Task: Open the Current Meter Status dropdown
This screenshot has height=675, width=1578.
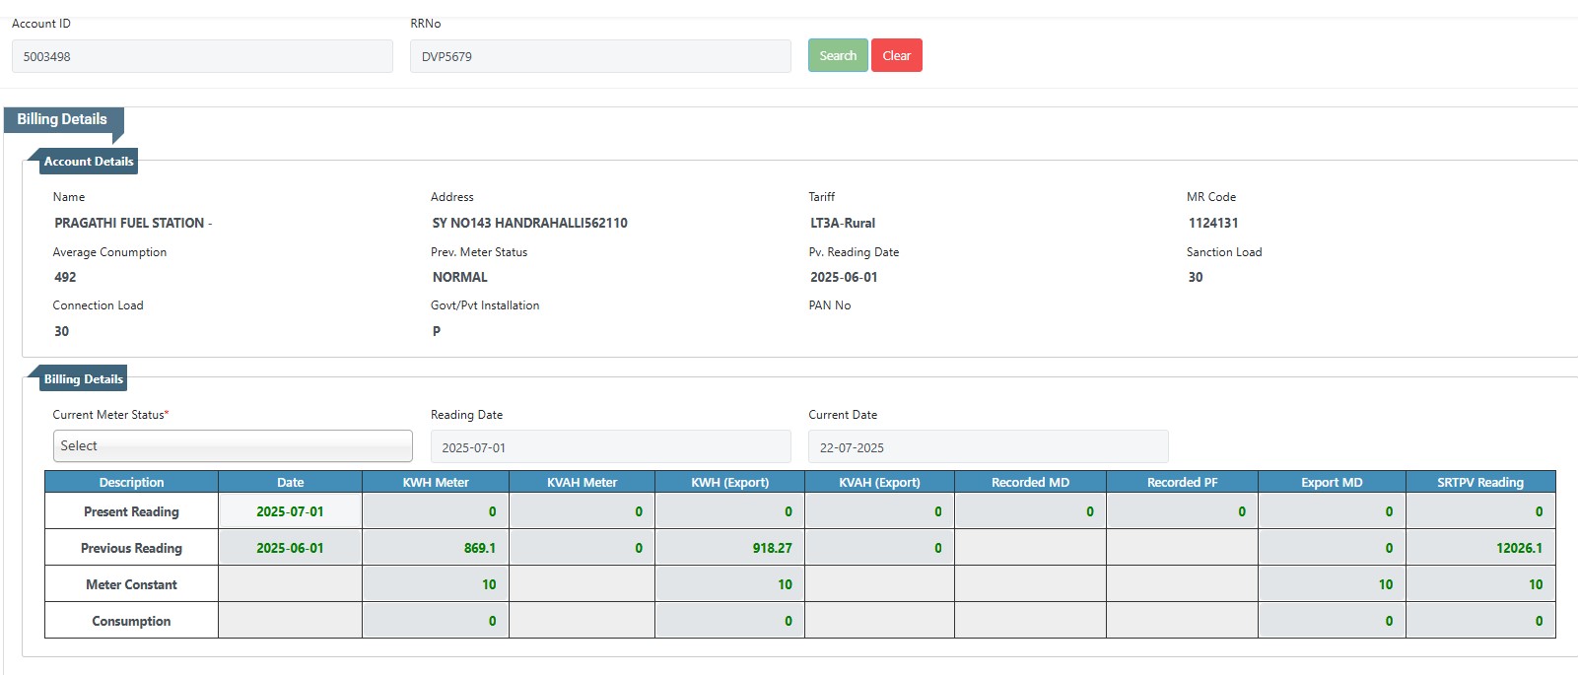Action: 233,445
